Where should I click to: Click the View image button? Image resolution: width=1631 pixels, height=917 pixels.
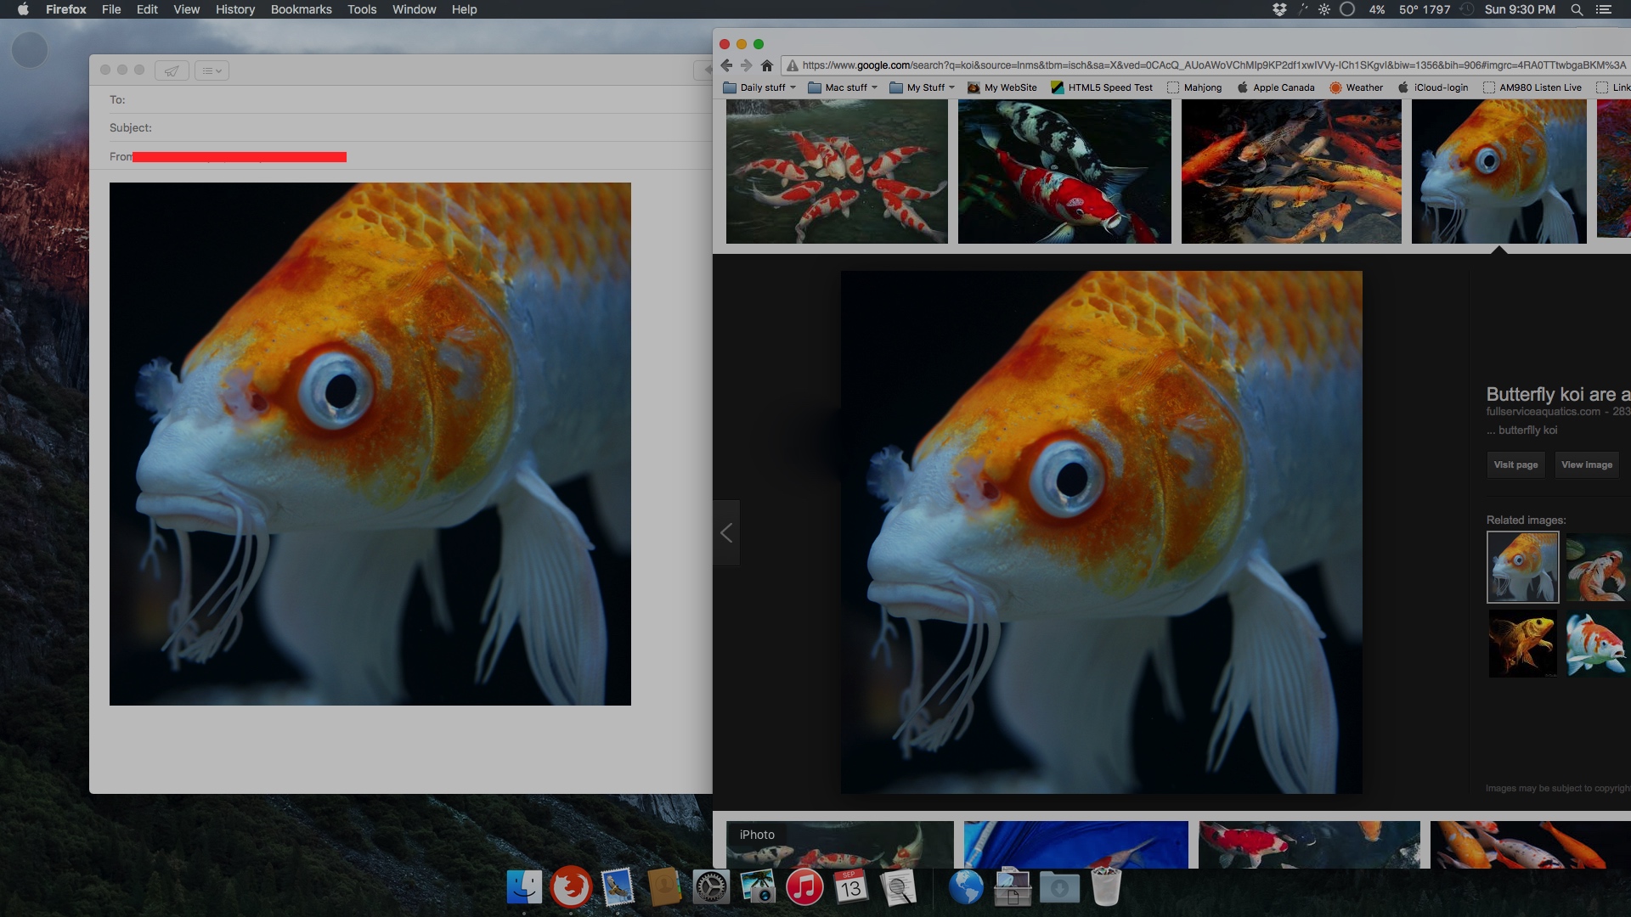pyautogui.click(x=1586, y=464)
